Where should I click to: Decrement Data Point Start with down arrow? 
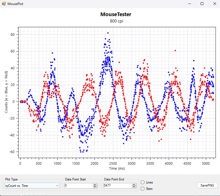coord(95,187)
